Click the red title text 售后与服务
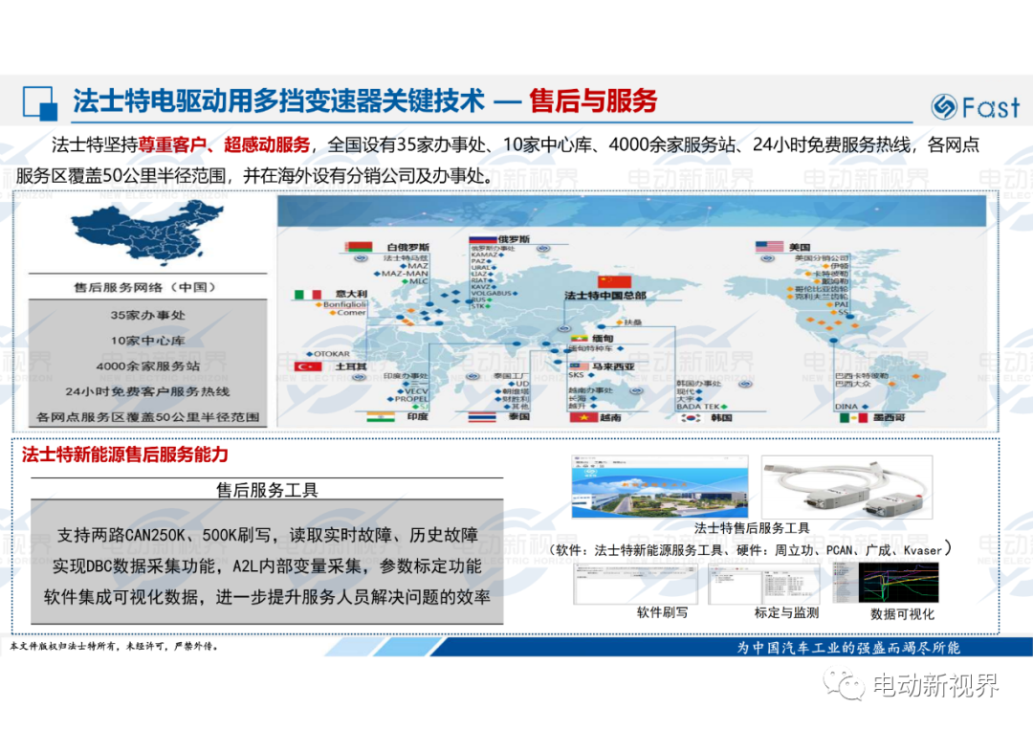Image resolution: width=1033 pixels, height=731 pixels. [593, 100]
